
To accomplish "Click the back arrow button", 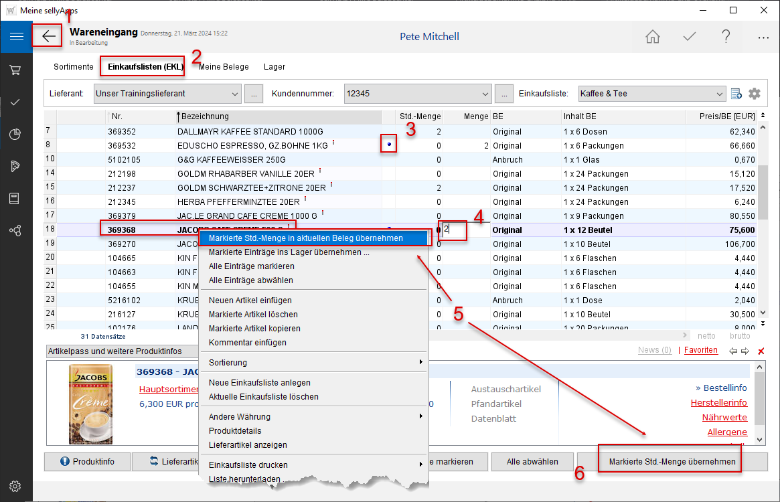I will point(49,36).
